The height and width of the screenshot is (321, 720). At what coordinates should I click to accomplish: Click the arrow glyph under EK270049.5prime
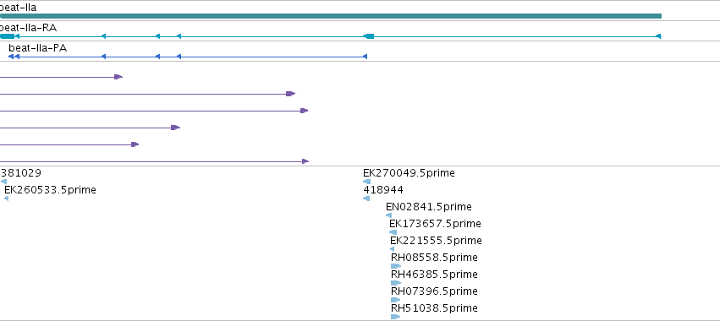click(x=366, y=182)
